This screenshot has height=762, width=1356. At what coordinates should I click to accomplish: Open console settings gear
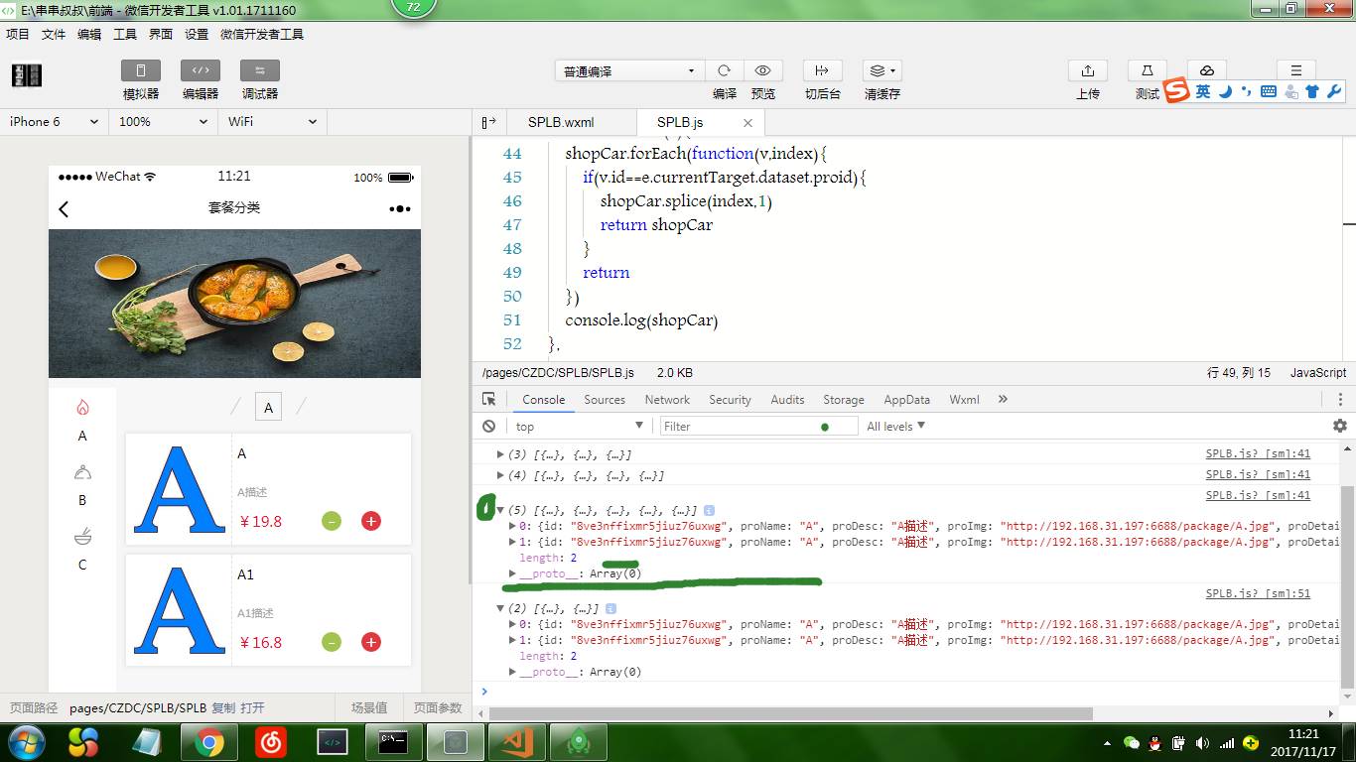pyautogui.click(x=1339, y=426)
